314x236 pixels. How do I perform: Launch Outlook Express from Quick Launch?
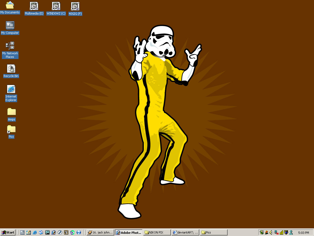point(41,232)
